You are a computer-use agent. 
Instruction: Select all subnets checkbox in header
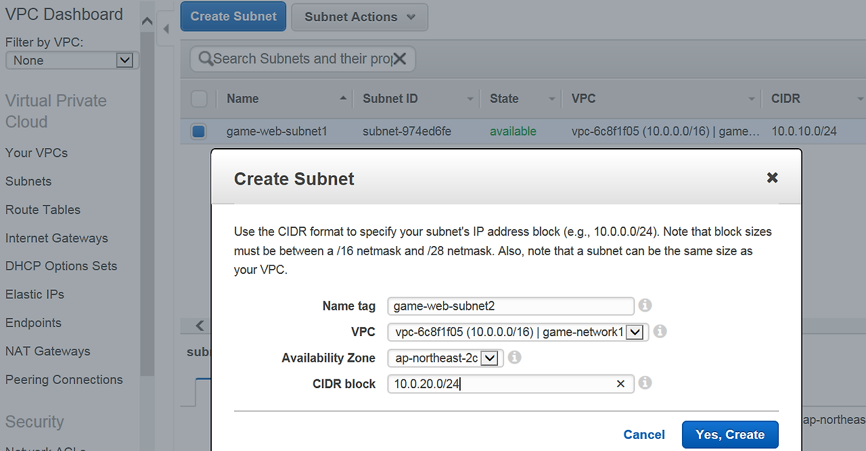[199, 99]
